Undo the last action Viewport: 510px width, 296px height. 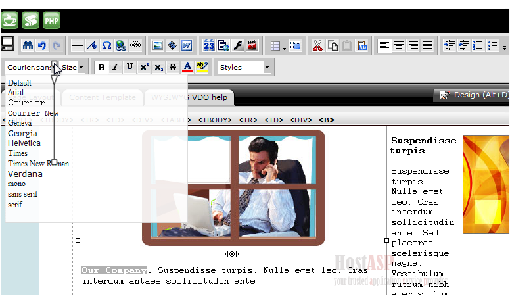42,45
